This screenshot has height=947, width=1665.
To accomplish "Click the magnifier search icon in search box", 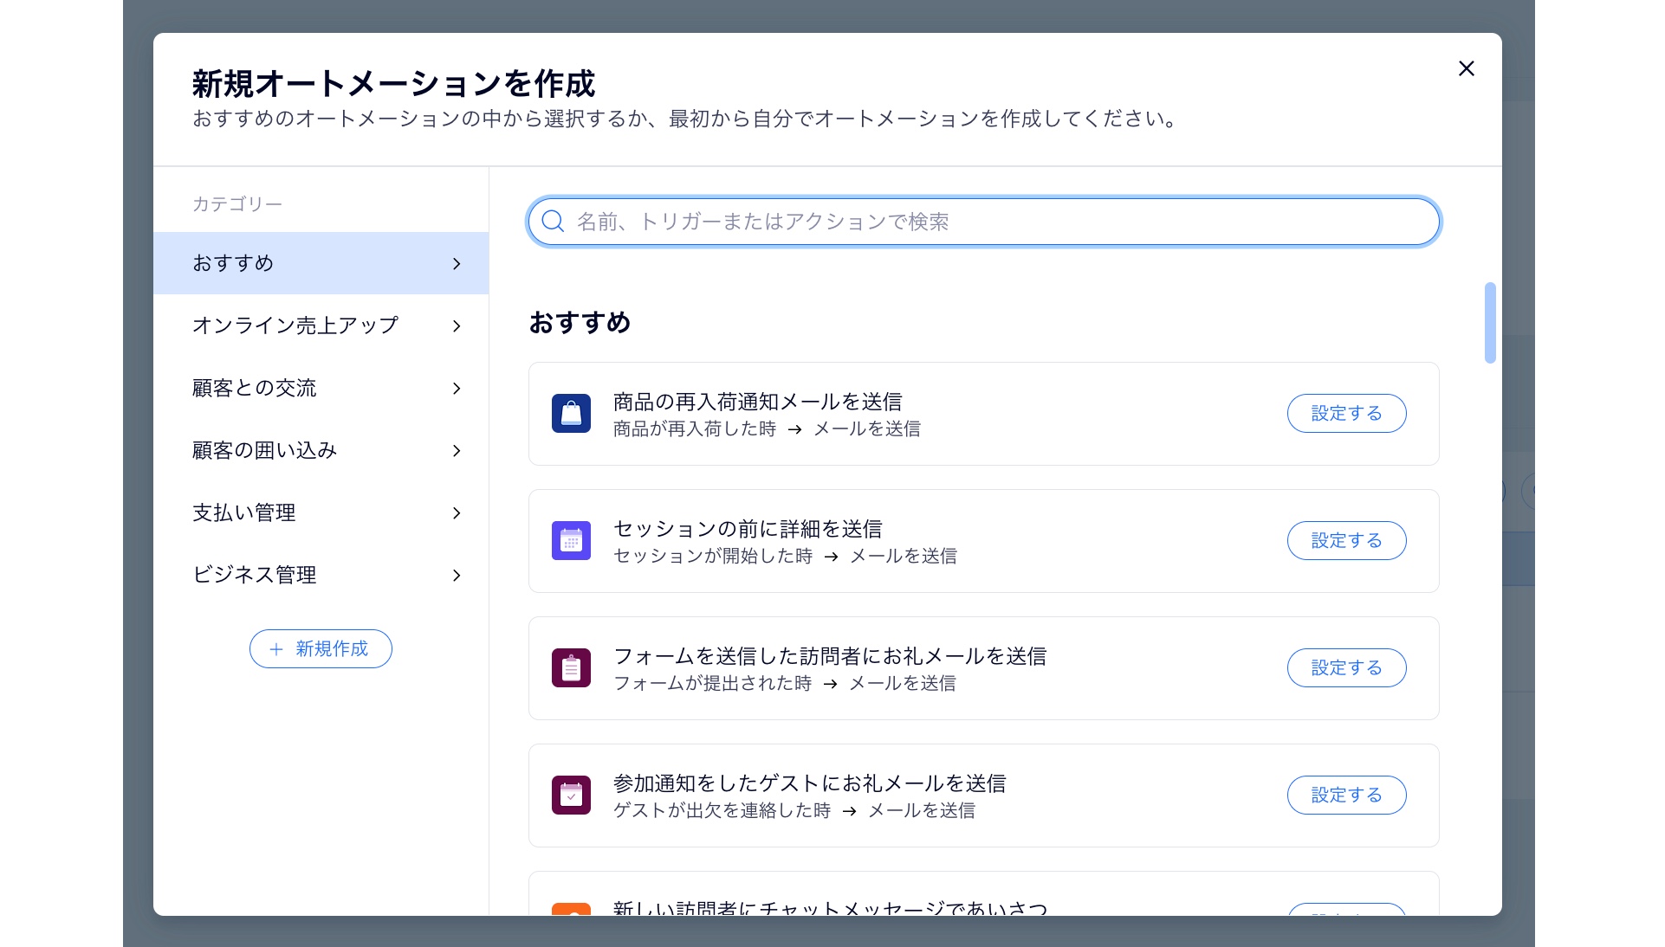I will (x=553, y=222).
